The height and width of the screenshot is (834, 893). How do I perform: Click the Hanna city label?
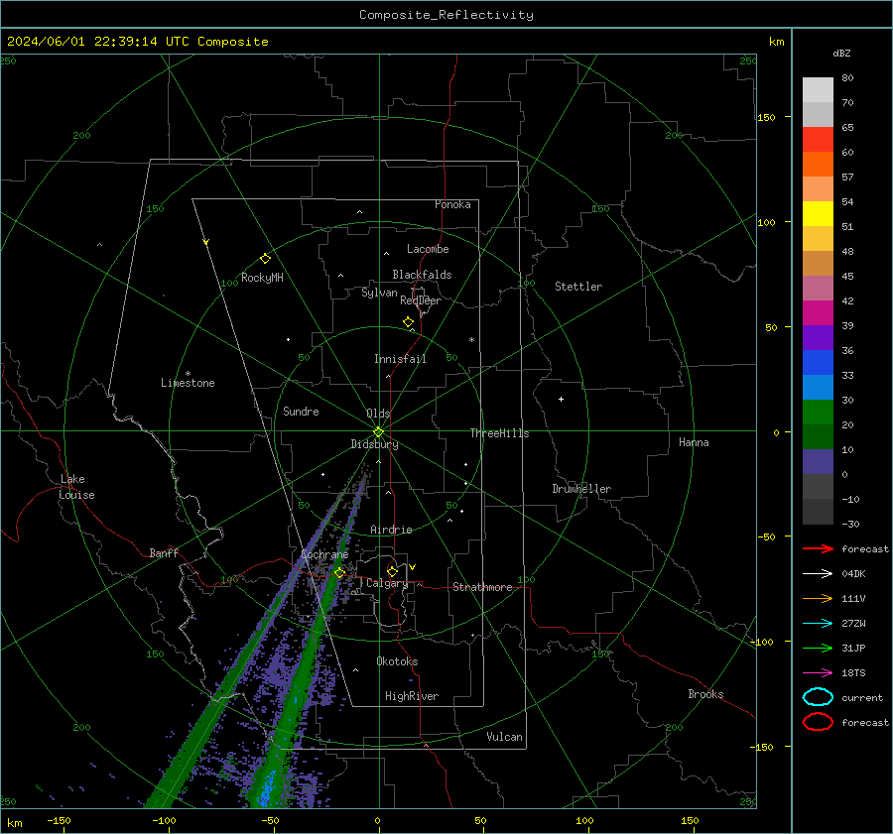[694, 442]
